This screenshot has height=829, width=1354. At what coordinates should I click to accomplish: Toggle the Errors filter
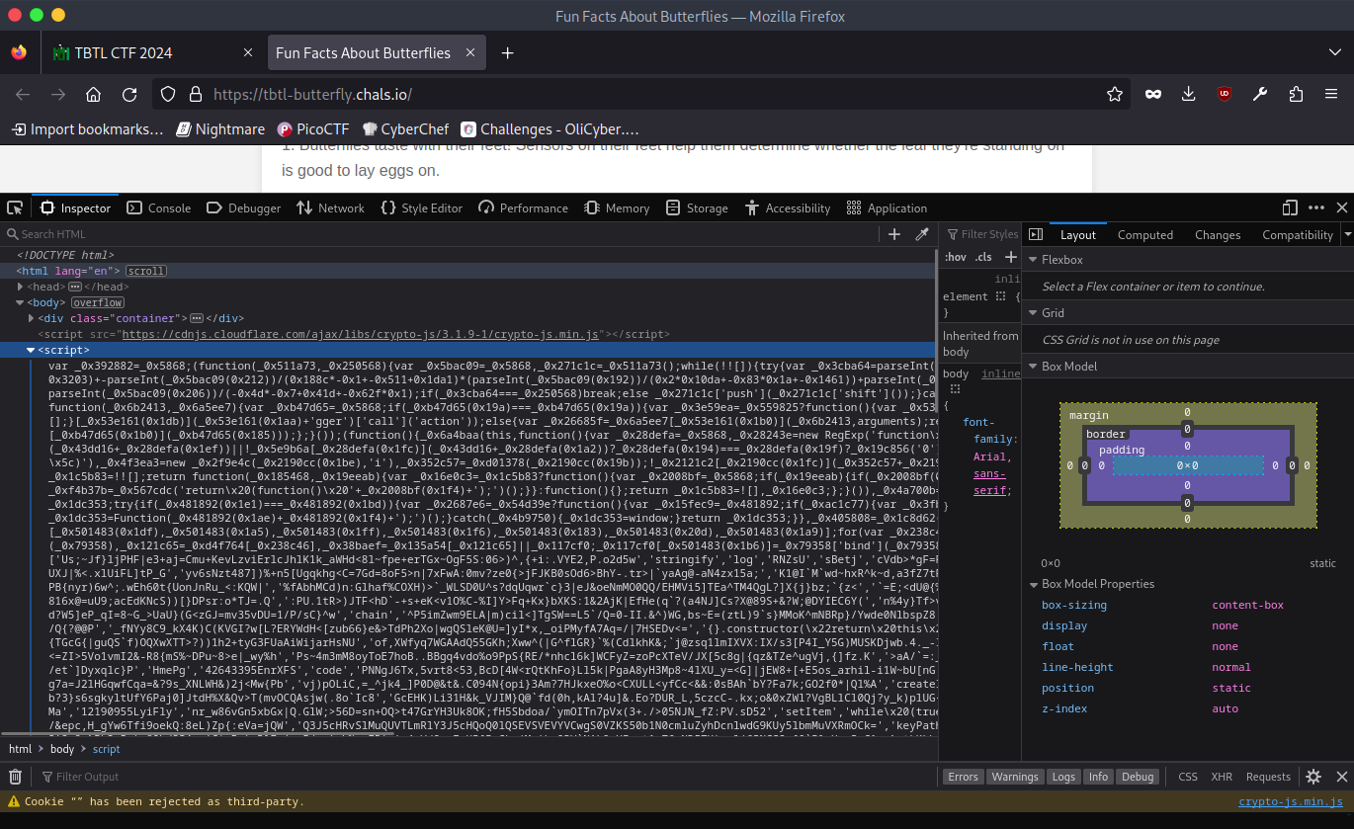963,777
